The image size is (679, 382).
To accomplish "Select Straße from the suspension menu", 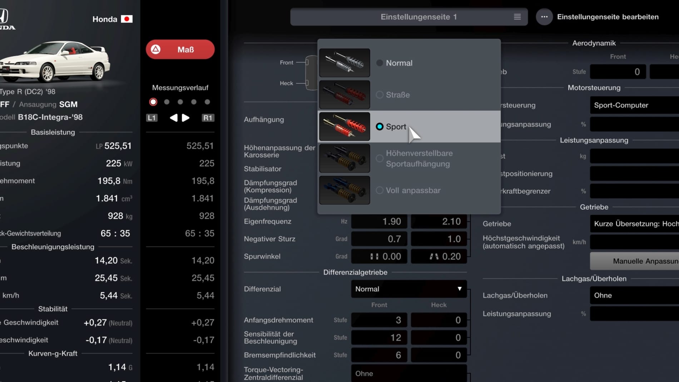I will click(x=397, y=95).
